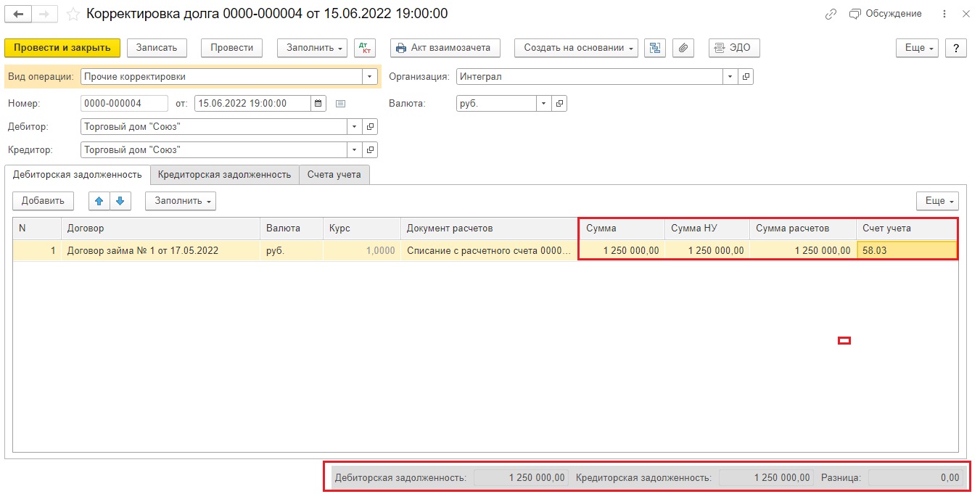The width and height of the screenshot is (980, 494).
Task: Click the Номер input field
Action: click(x=124, y=103)
